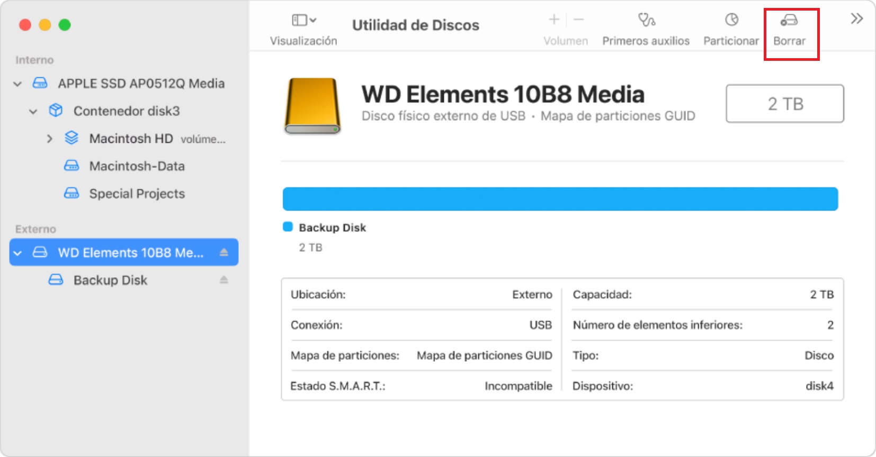Collapse the WD Elements external disk
This screenshot has width=876, height=457.
(x=17, y=253)
